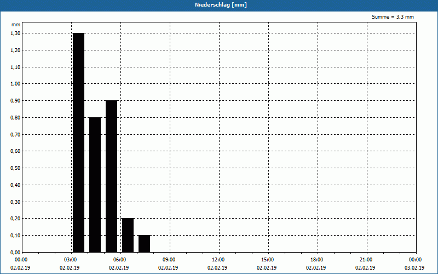
Task: Click the 03.02.19 date label
Action: [x=414, y=268]
